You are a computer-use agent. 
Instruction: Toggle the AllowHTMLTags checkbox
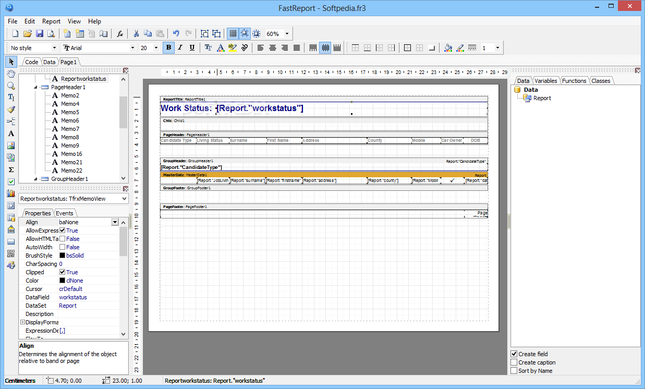coord(62,239)
